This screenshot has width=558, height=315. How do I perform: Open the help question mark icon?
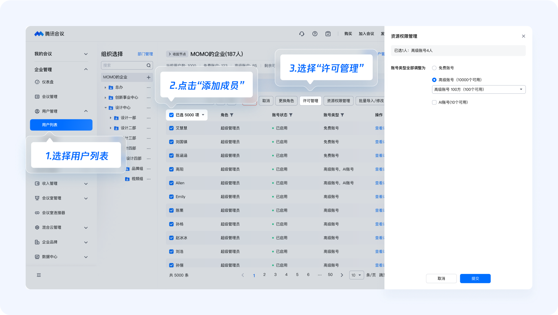(x=315, y=34)
